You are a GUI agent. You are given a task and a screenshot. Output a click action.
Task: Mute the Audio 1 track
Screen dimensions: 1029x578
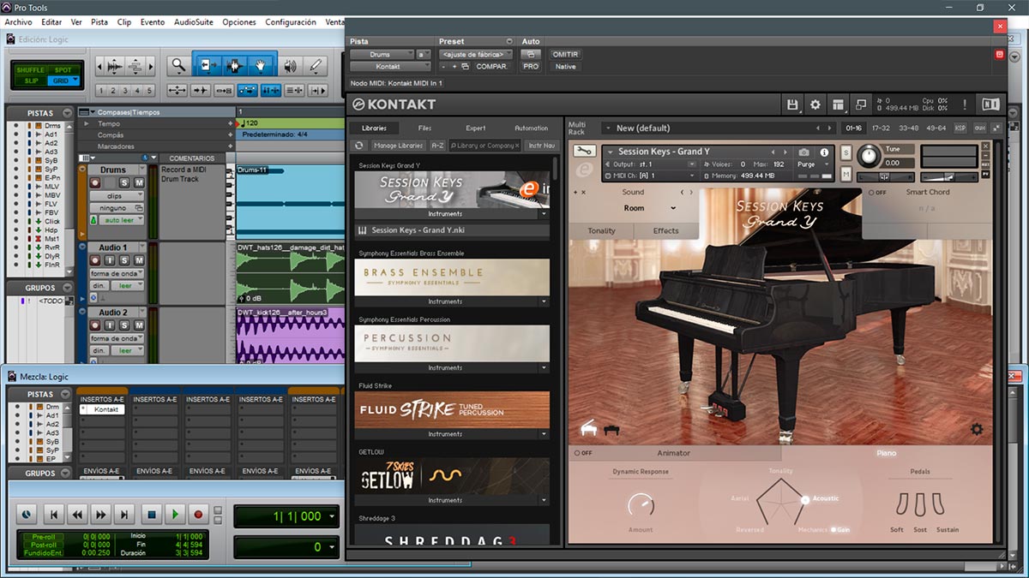[x=138, y=260]
